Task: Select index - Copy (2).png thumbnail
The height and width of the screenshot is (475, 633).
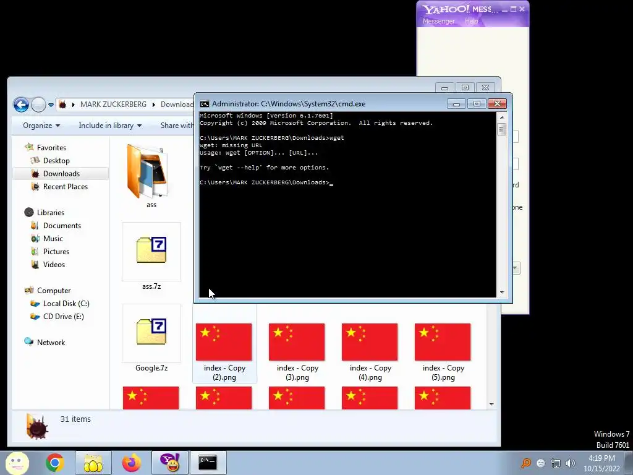Action: pos(224,341)
